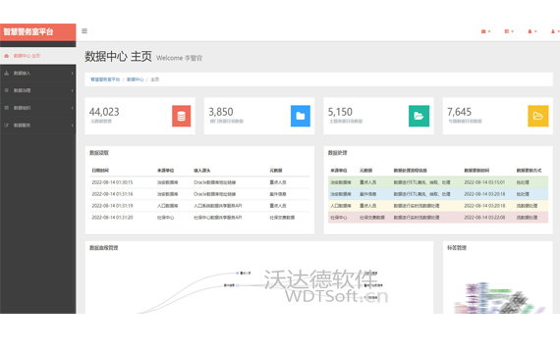Toggle the hamburger sidebar menu icon
This screenshot has height=353, width=560.
click(84, 31)
